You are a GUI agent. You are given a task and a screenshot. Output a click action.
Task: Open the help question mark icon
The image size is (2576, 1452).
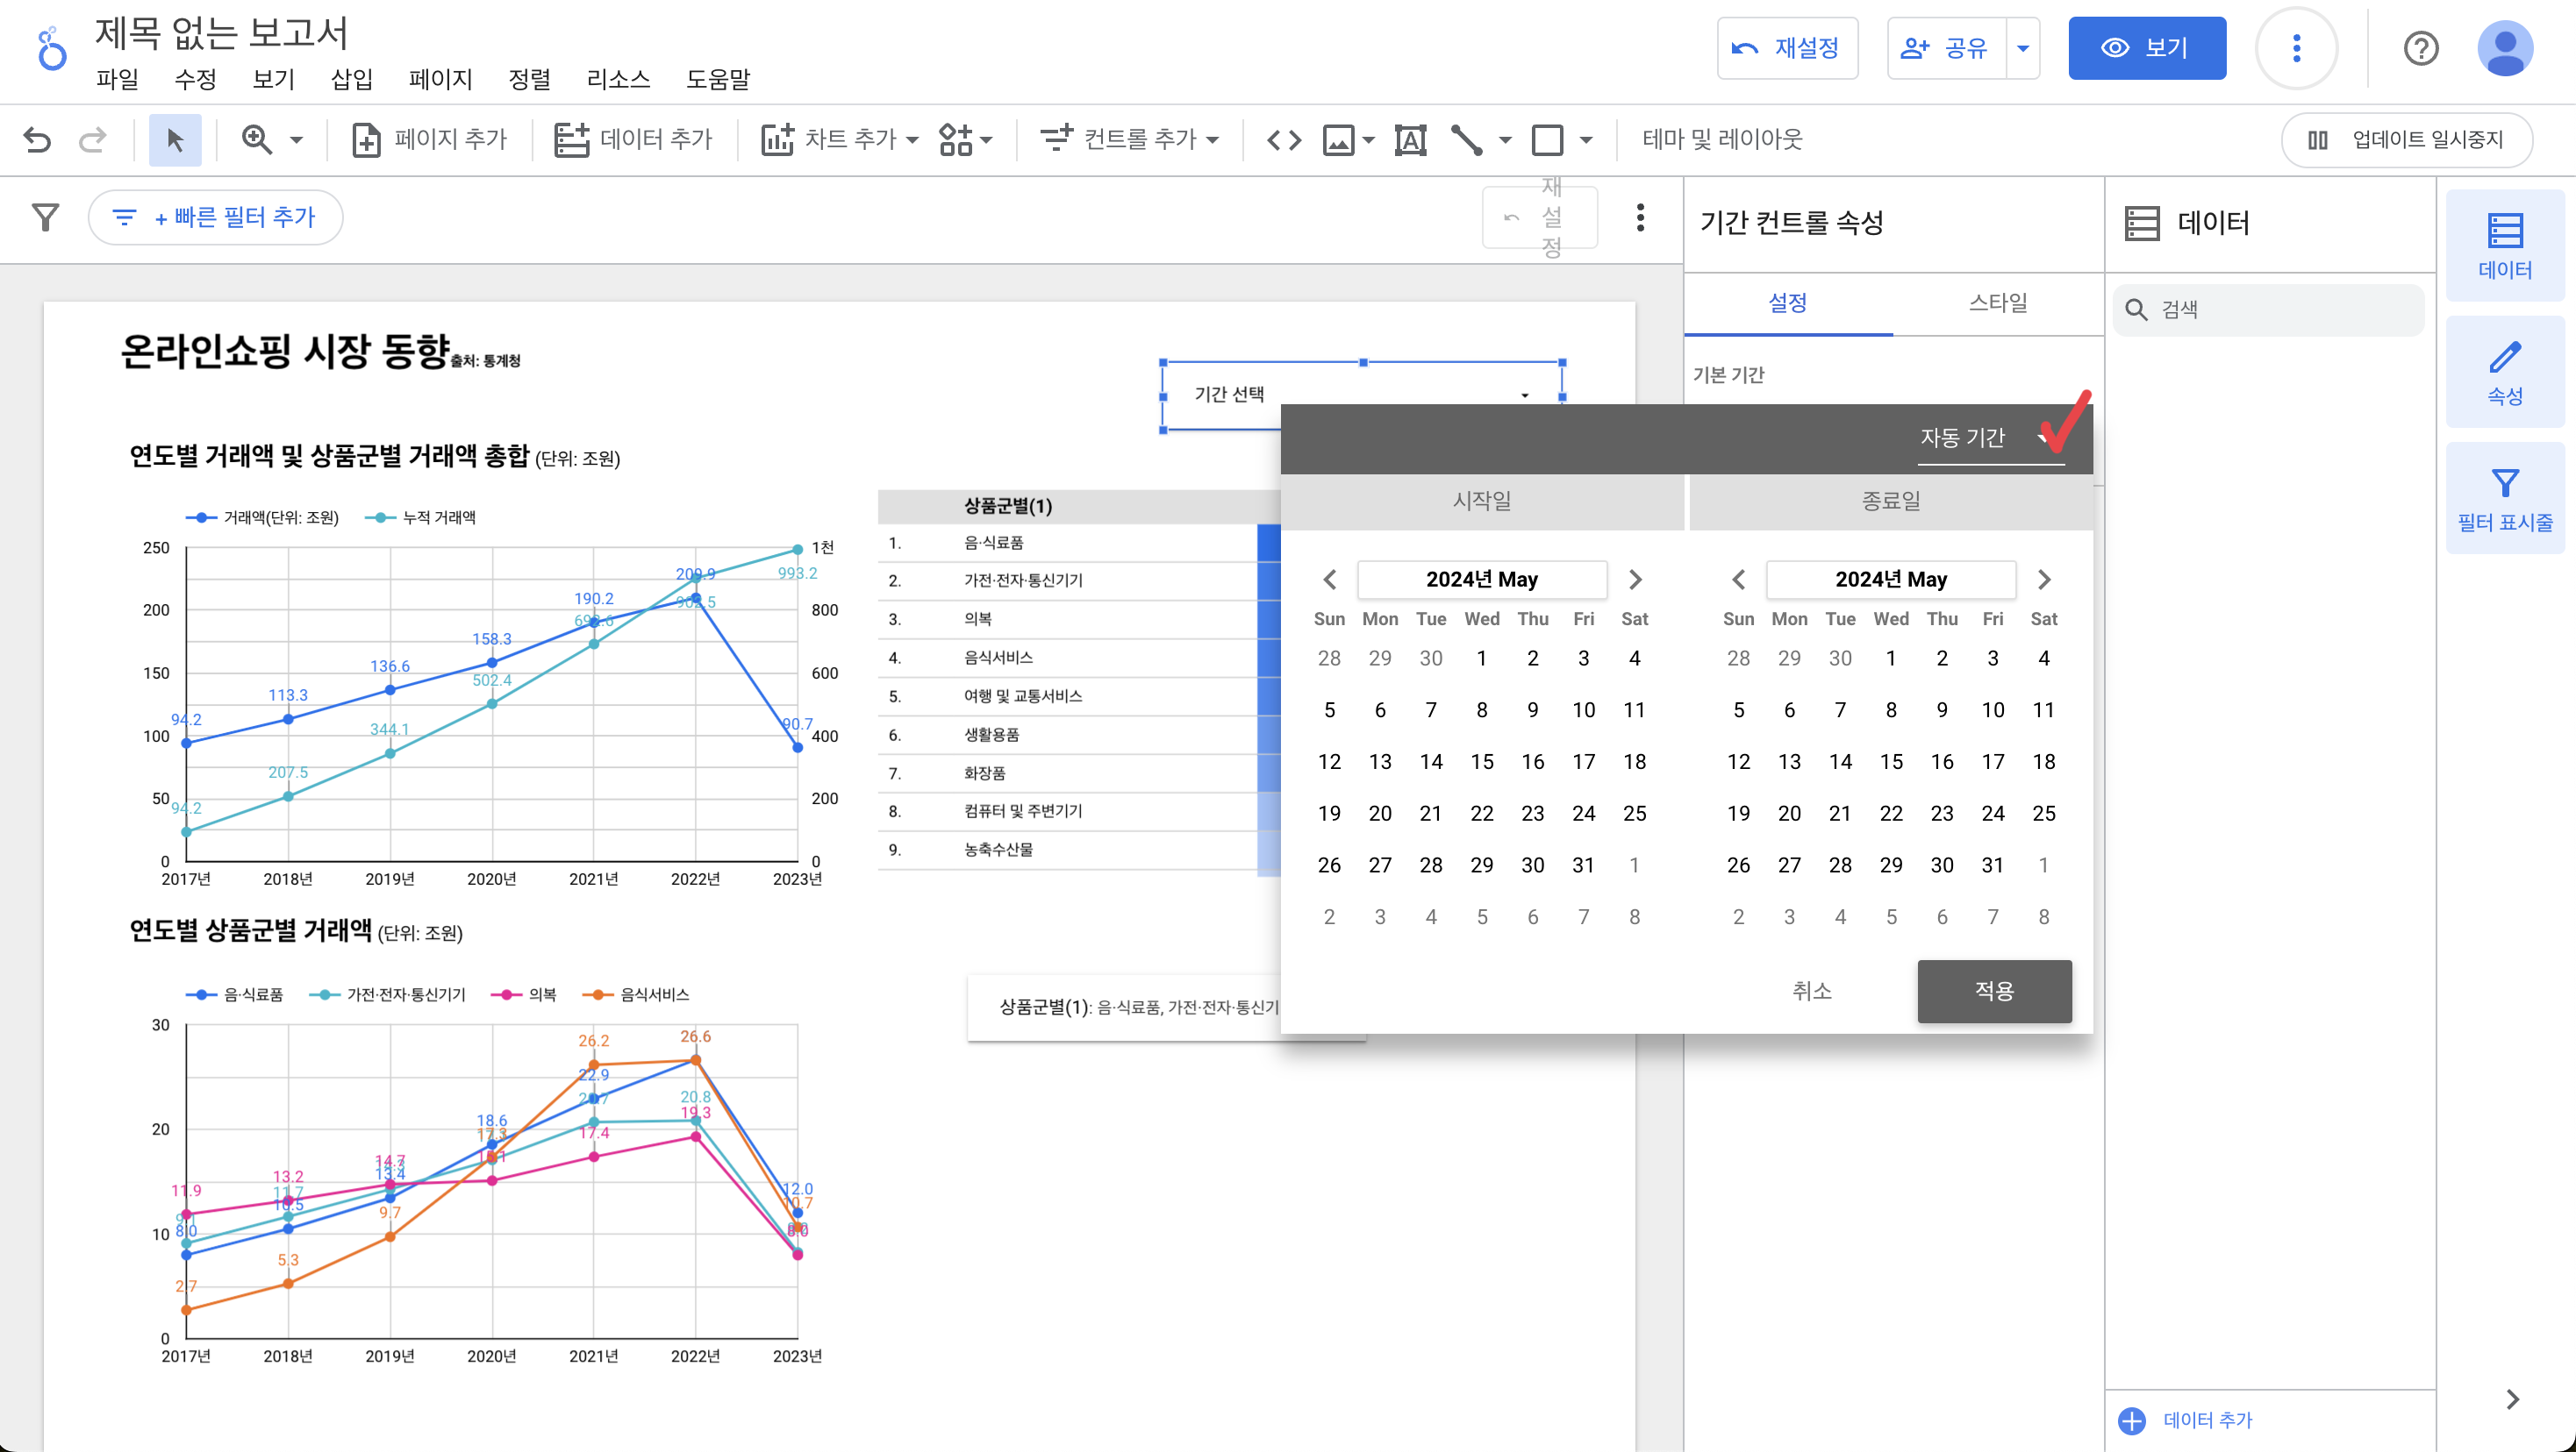(x=2420, y=48)
